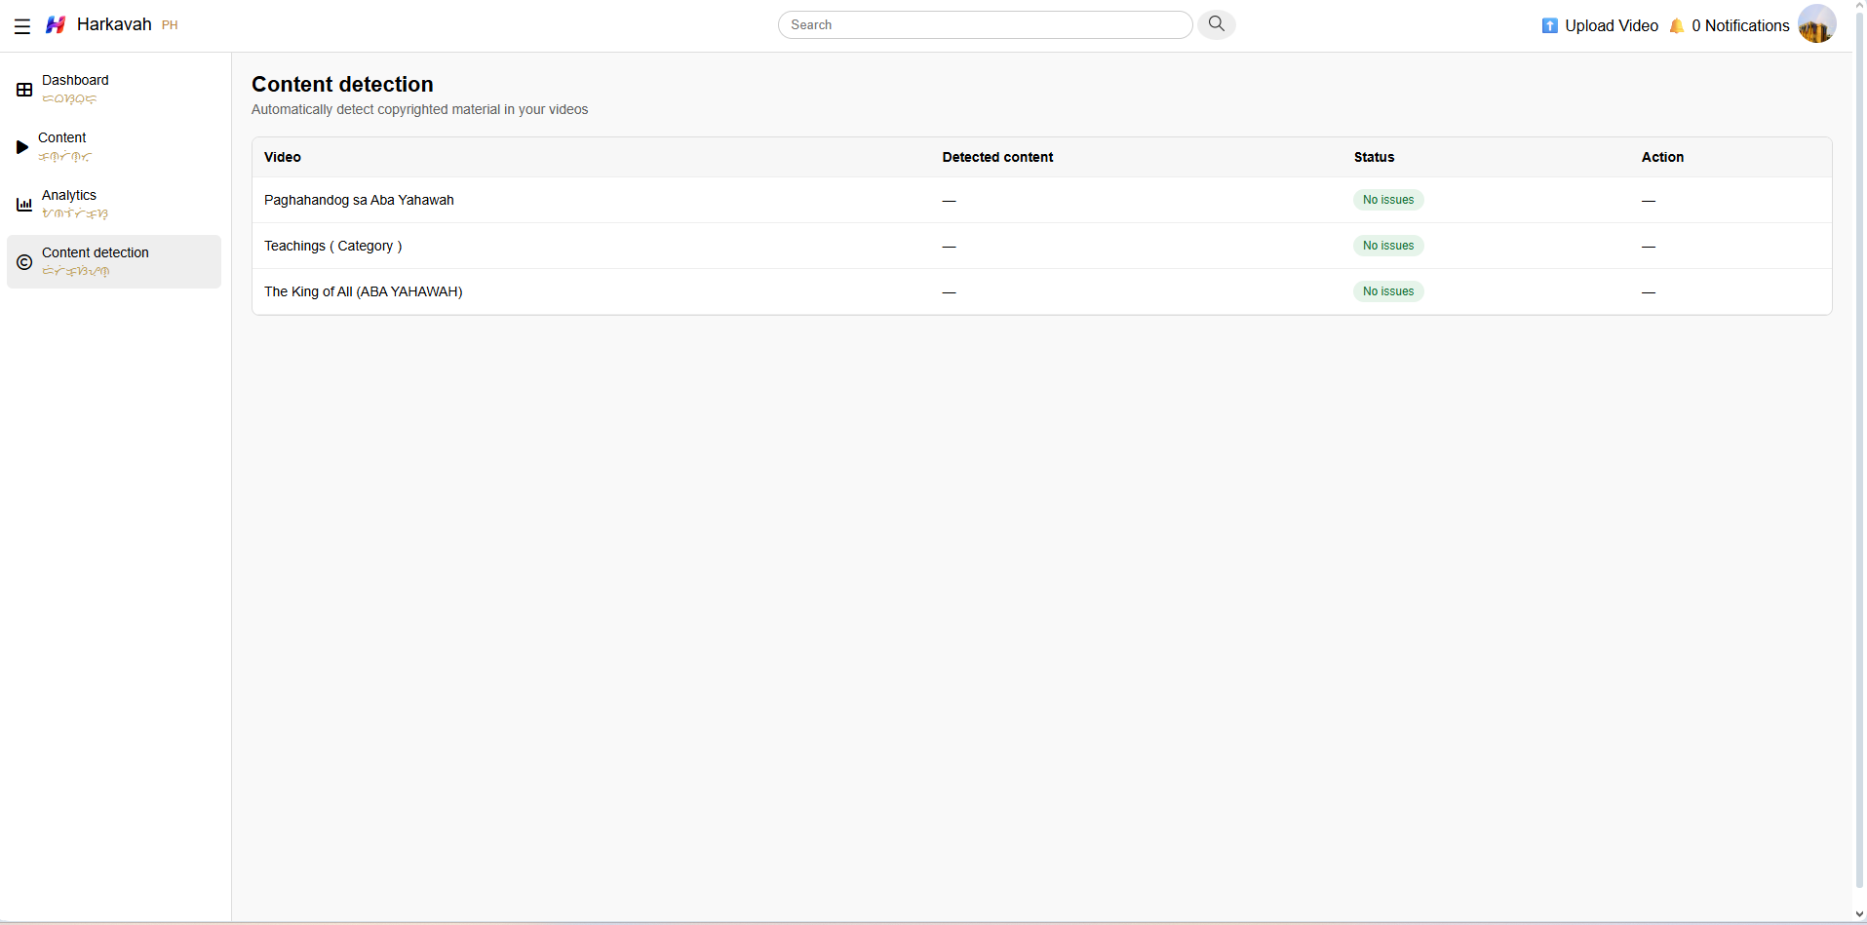Image resolution: width=1867 pixels, height=925 pixels.
Task: Click the magnifying glass search button
Action: click(x=1216, y=24)
